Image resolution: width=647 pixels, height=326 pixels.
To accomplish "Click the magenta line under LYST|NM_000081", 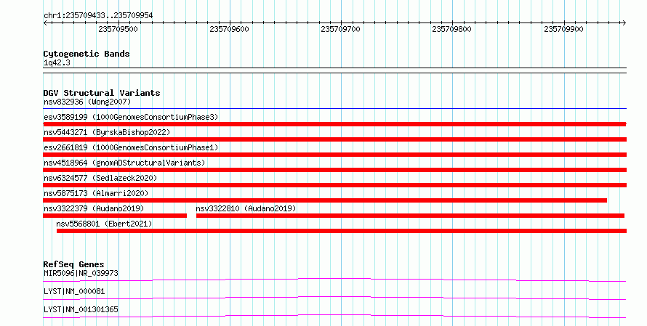I will 334,298.
